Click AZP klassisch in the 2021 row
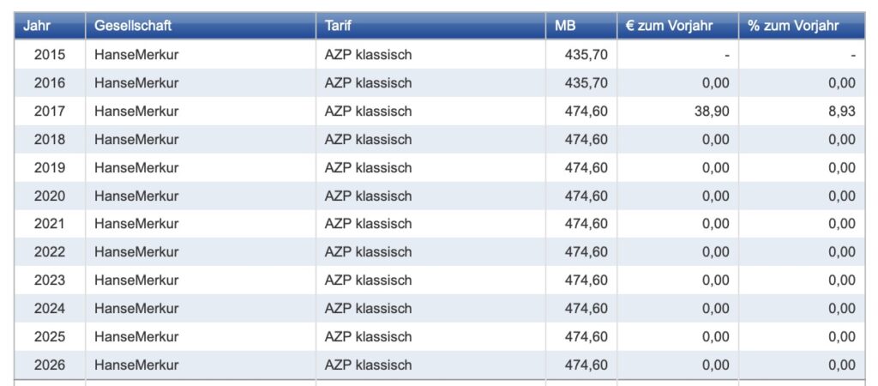Viewport: 878px width, 386px height. click(368, 224)
